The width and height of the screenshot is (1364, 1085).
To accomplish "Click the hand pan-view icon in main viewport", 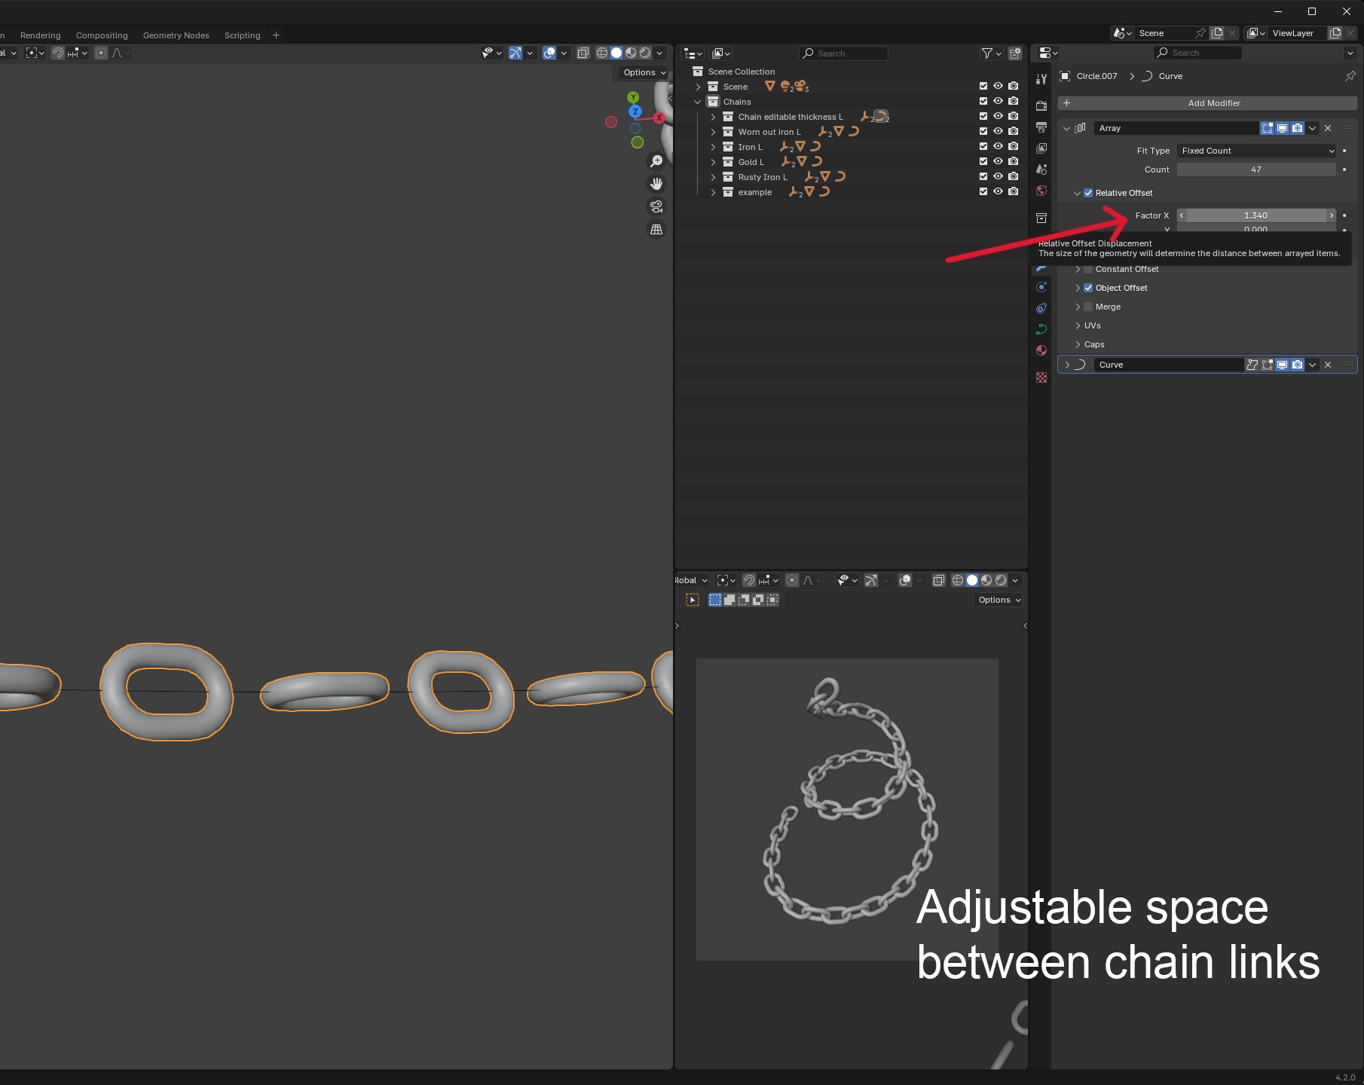I will point(656,184).
